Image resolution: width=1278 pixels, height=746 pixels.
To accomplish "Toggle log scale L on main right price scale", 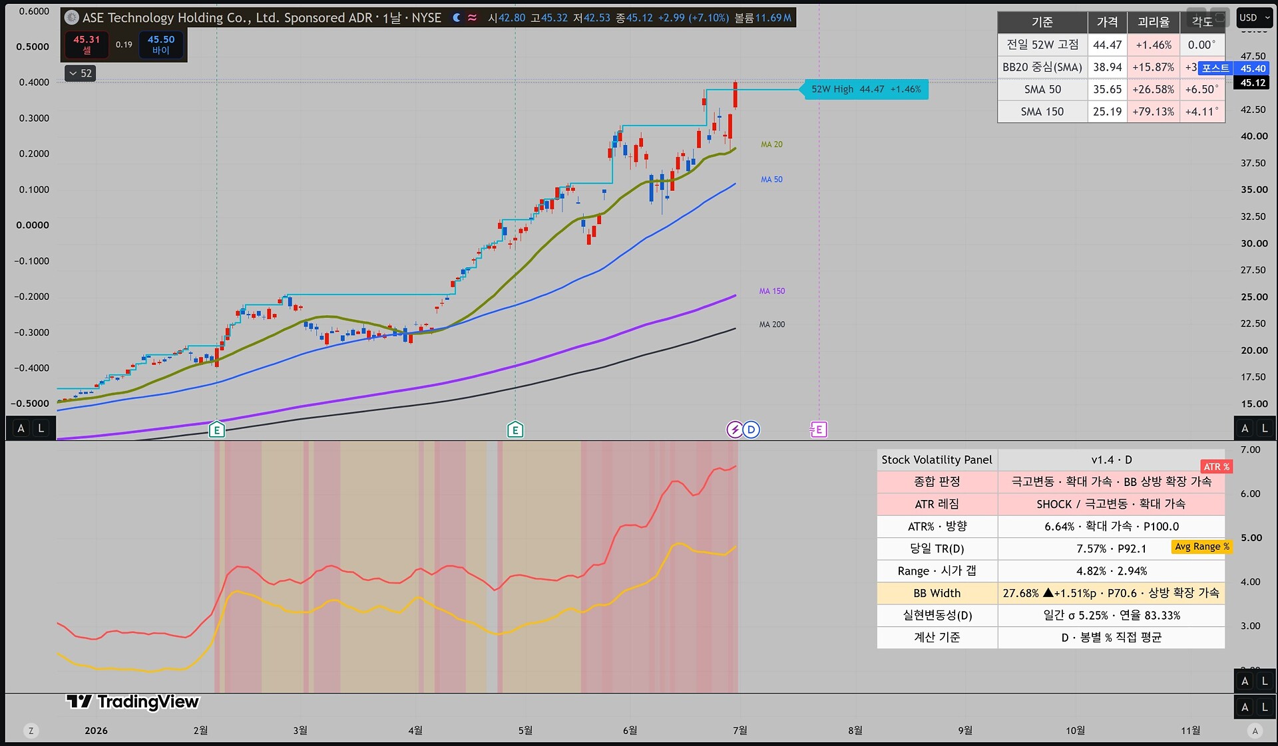I will click(x=1265, y=428).
